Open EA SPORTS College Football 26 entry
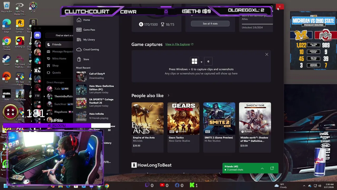Image resolution: width=337 pixels, height=190 pixels. click(x=96, y=103)
